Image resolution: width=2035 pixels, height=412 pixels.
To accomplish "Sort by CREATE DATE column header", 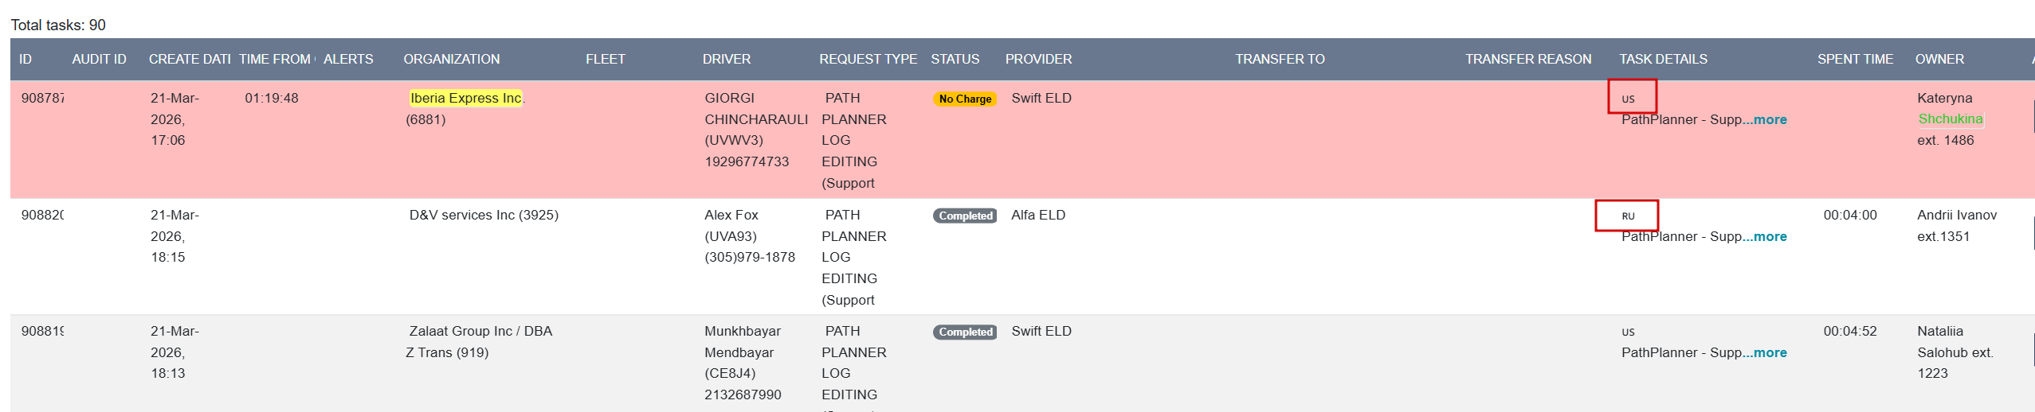I will click(x=190, y=59).
